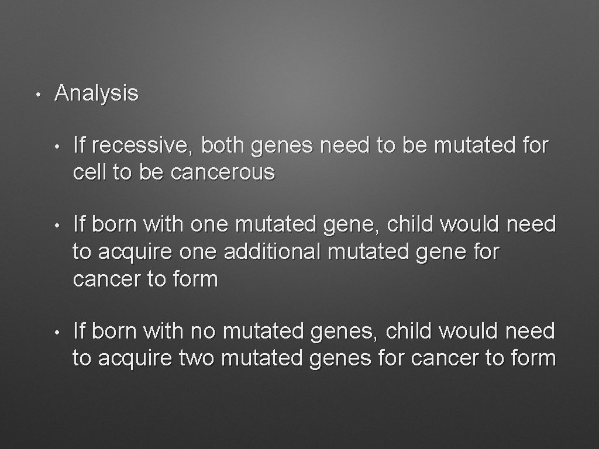599x449 pixels.
Task: Click the bullet before 'If recessive'
Action: [x=57, y=147]
